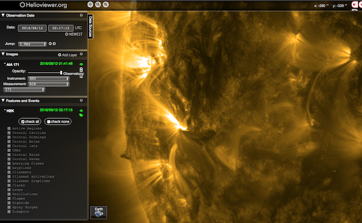Check the Emerging Fluxes checkbox
This screenshot has height=223, width=362.
(9, 163)
